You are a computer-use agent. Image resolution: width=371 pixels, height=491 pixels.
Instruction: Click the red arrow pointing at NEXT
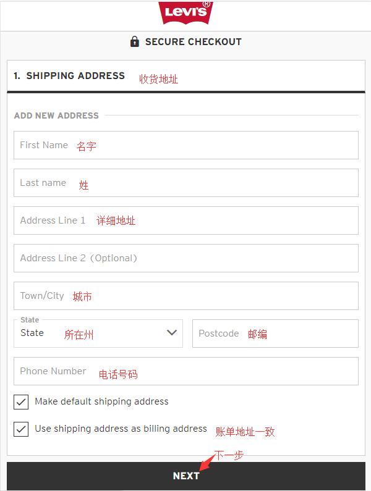coord(208,461)
